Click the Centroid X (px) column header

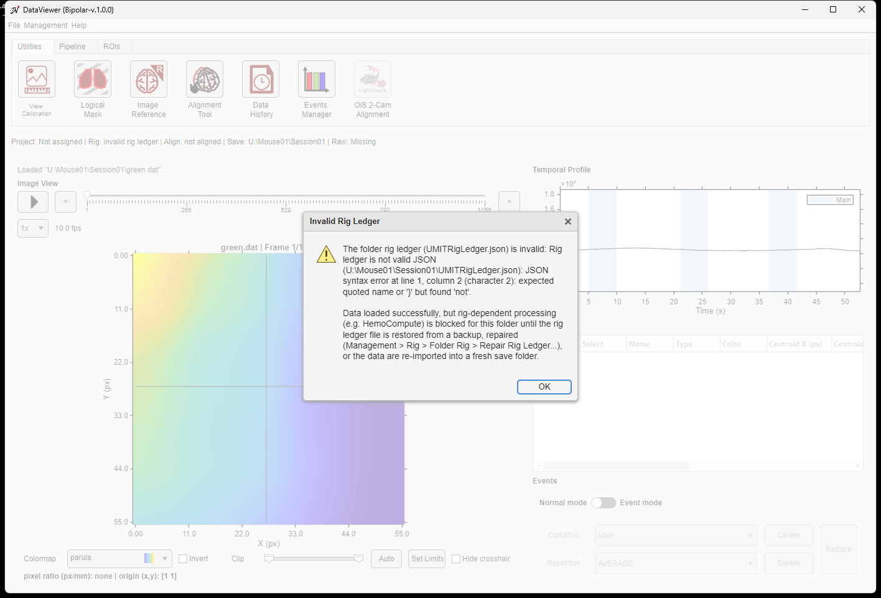coord(799,344)
